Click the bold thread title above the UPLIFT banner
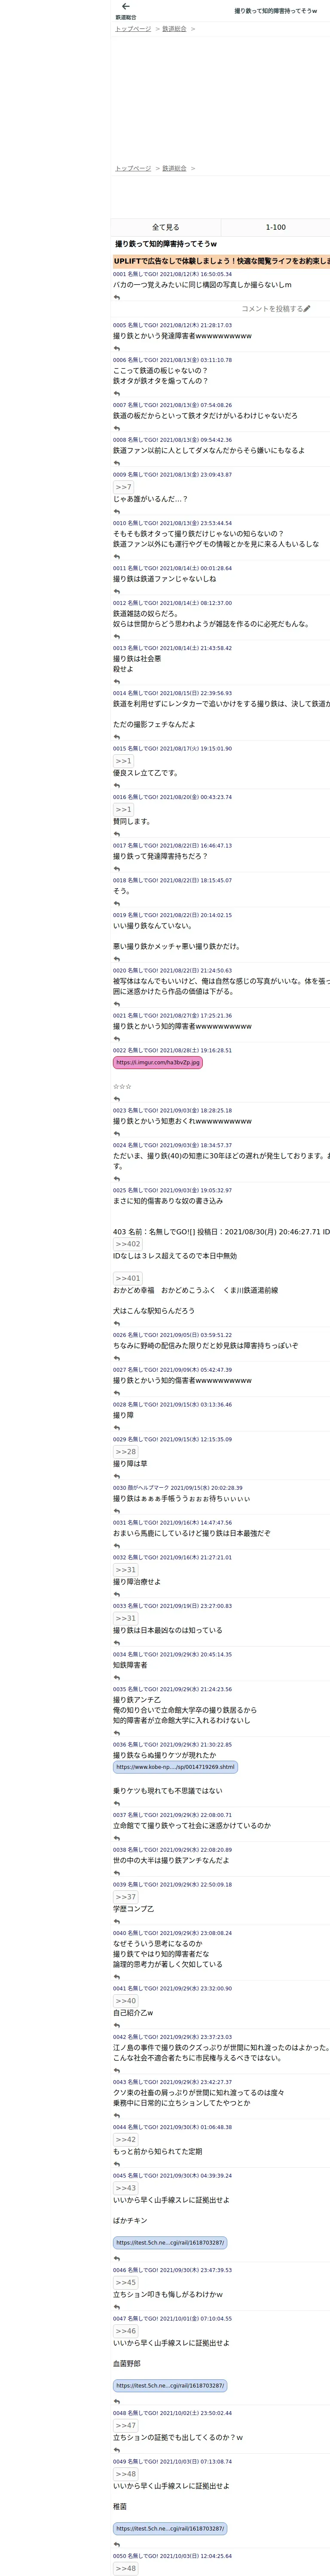The image size is (330, 2576). [166, 244]
